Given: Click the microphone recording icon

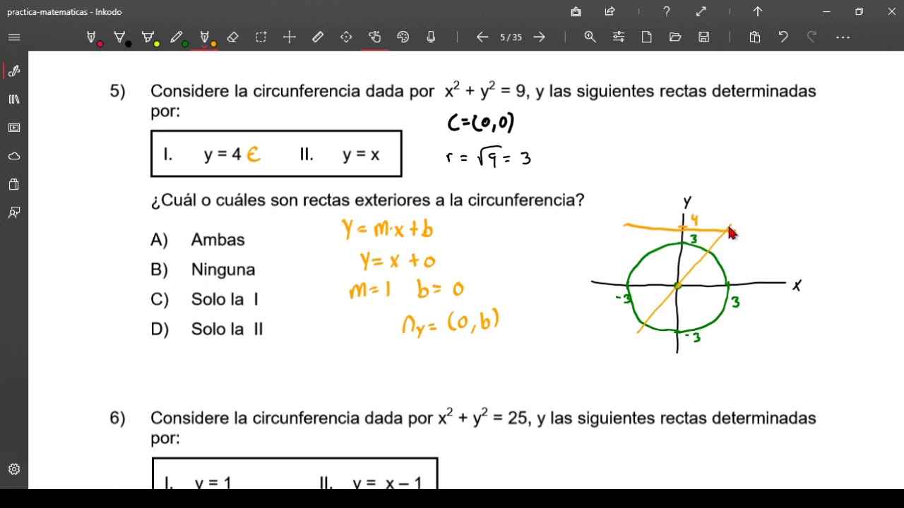Looking at the screenshot, I should (x=432, y=37).
